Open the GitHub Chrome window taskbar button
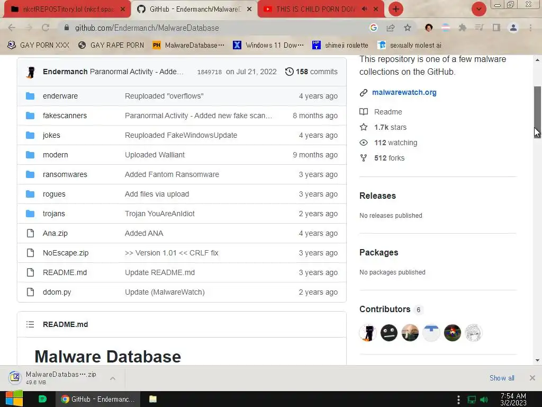The height and width of the screenshot is (407, 542). click(x=98, y=399)
